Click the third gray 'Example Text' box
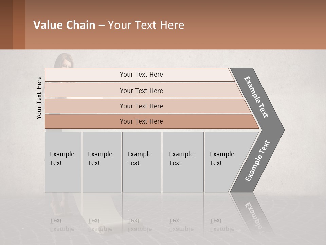This screenshot has height=245, width=326. (142, 162)
